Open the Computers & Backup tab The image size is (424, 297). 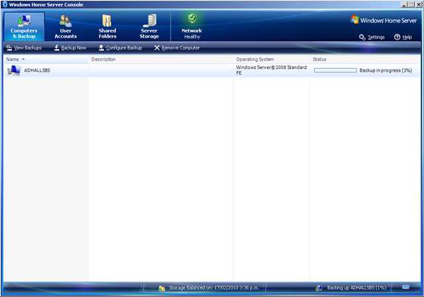coord(24,27)
